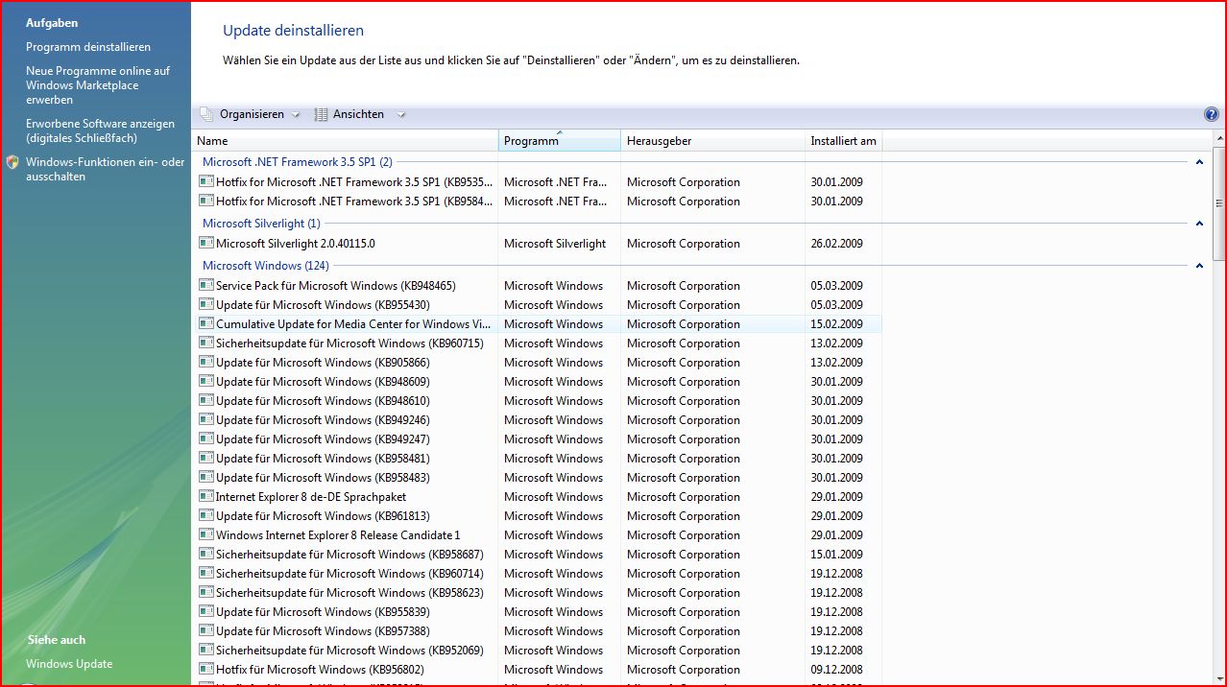Open the Ansichten dropdown arrow
Viewport: 1227px width, 687px height.
coord(400,115)
